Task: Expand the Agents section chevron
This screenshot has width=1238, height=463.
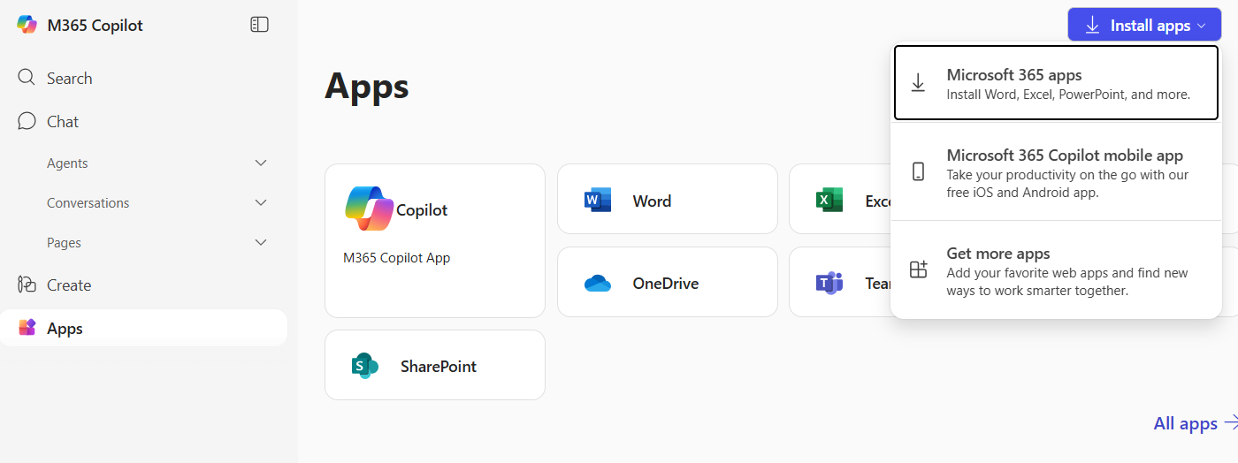Action: click(261, 163)
